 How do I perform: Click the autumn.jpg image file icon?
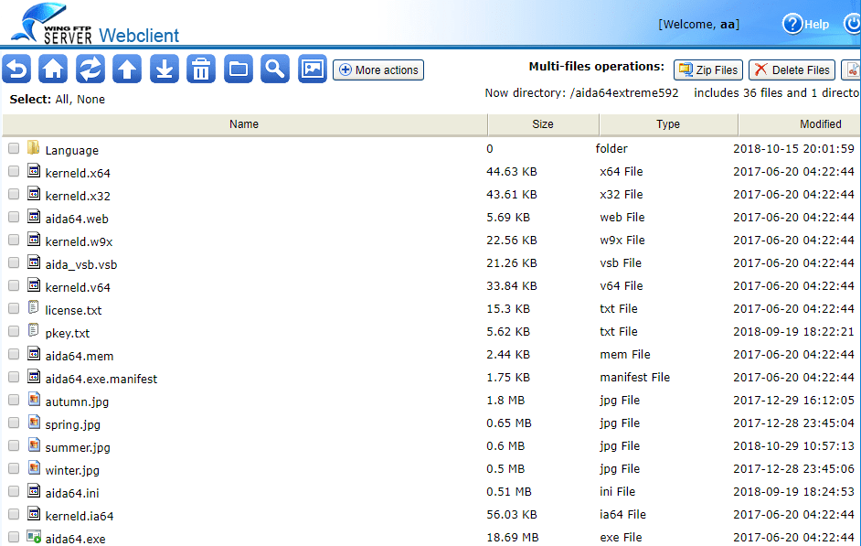coord(34,400)
